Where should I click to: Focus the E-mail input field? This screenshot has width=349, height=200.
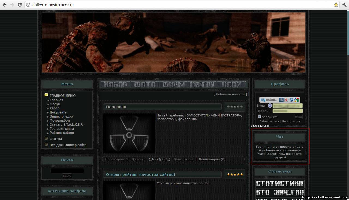(x=287, y=106)
